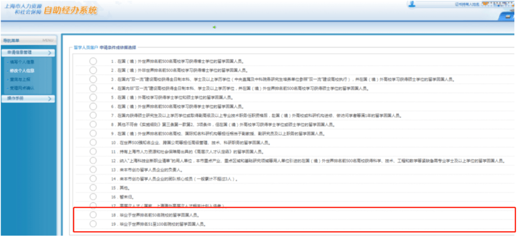The width and height of the screenshot is (528, 239).
Task: Click the user avatar icon in header
Action: [412, 4]
